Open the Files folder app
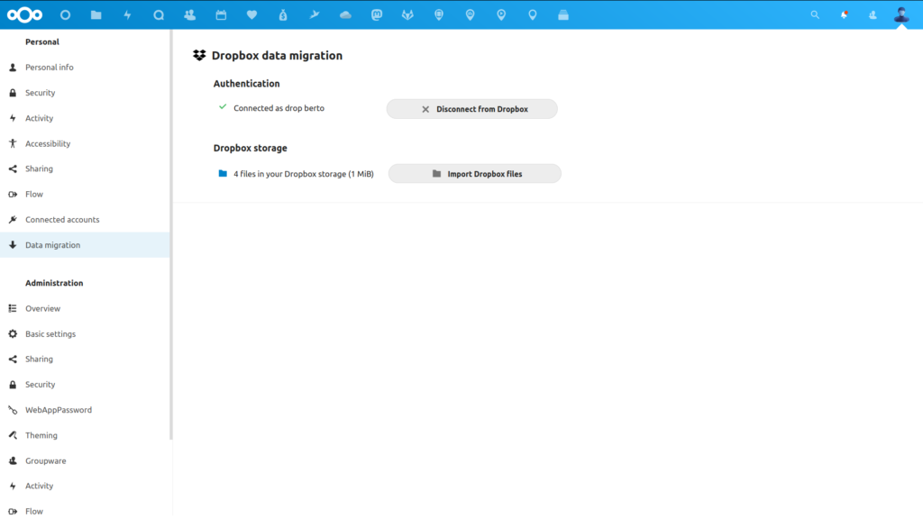Screen dimensions: 923x519 pos(96,14)
